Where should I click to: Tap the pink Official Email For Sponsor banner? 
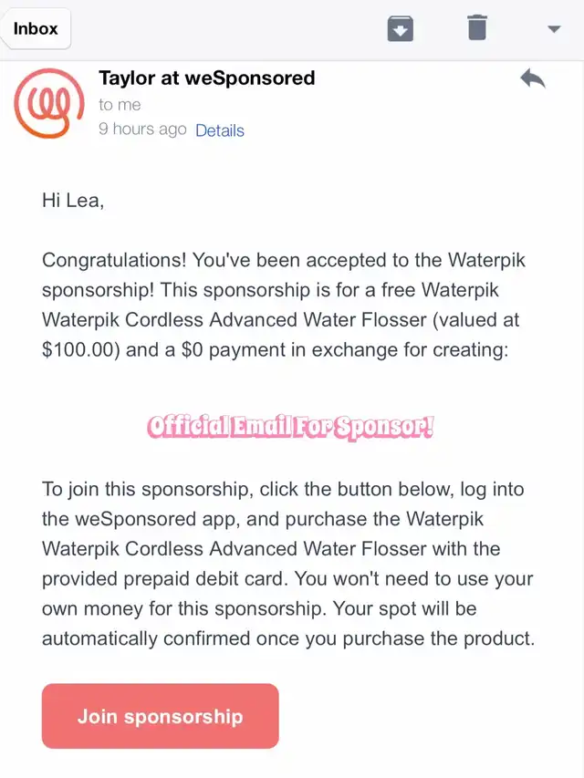(x=290, y=427)
